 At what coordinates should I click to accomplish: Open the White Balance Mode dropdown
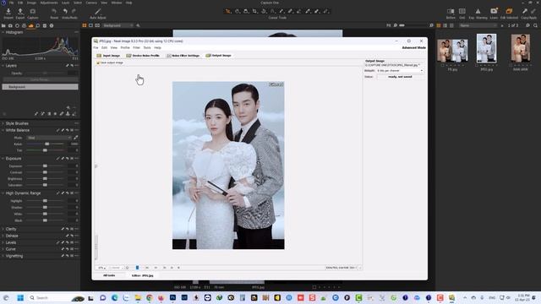[x=49, y=138]
